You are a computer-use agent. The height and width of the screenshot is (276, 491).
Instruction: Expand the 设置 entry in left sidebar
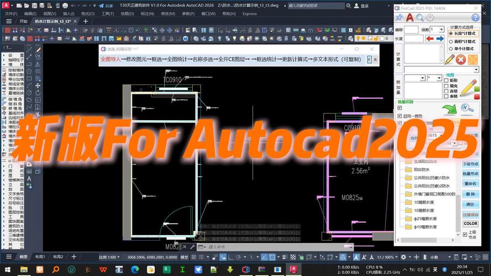tap(4, 55)
